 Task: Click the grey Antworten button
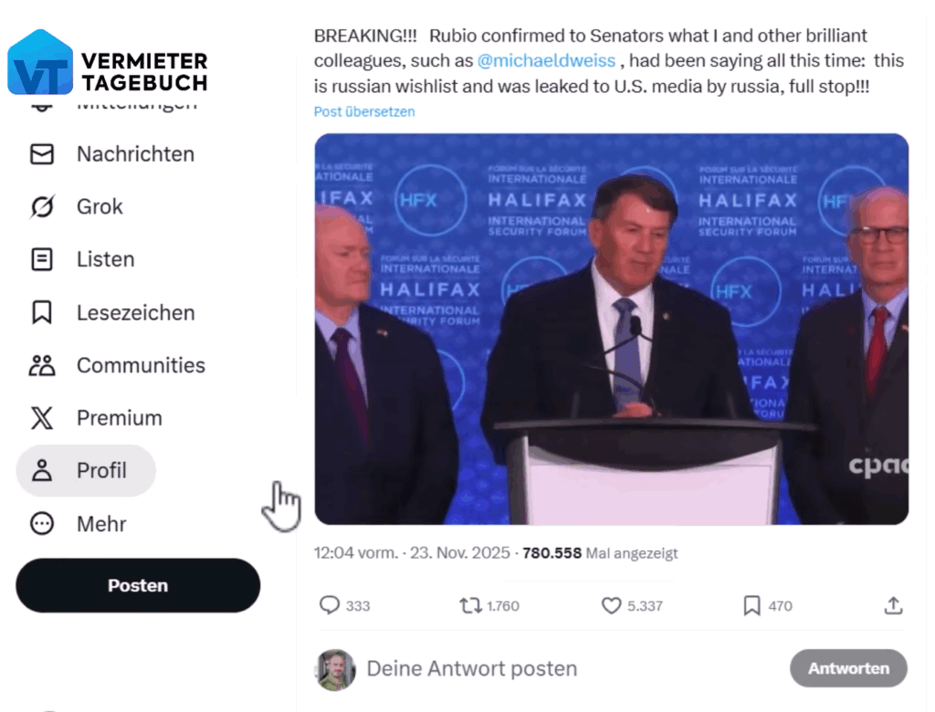click(x=848, y=668)
